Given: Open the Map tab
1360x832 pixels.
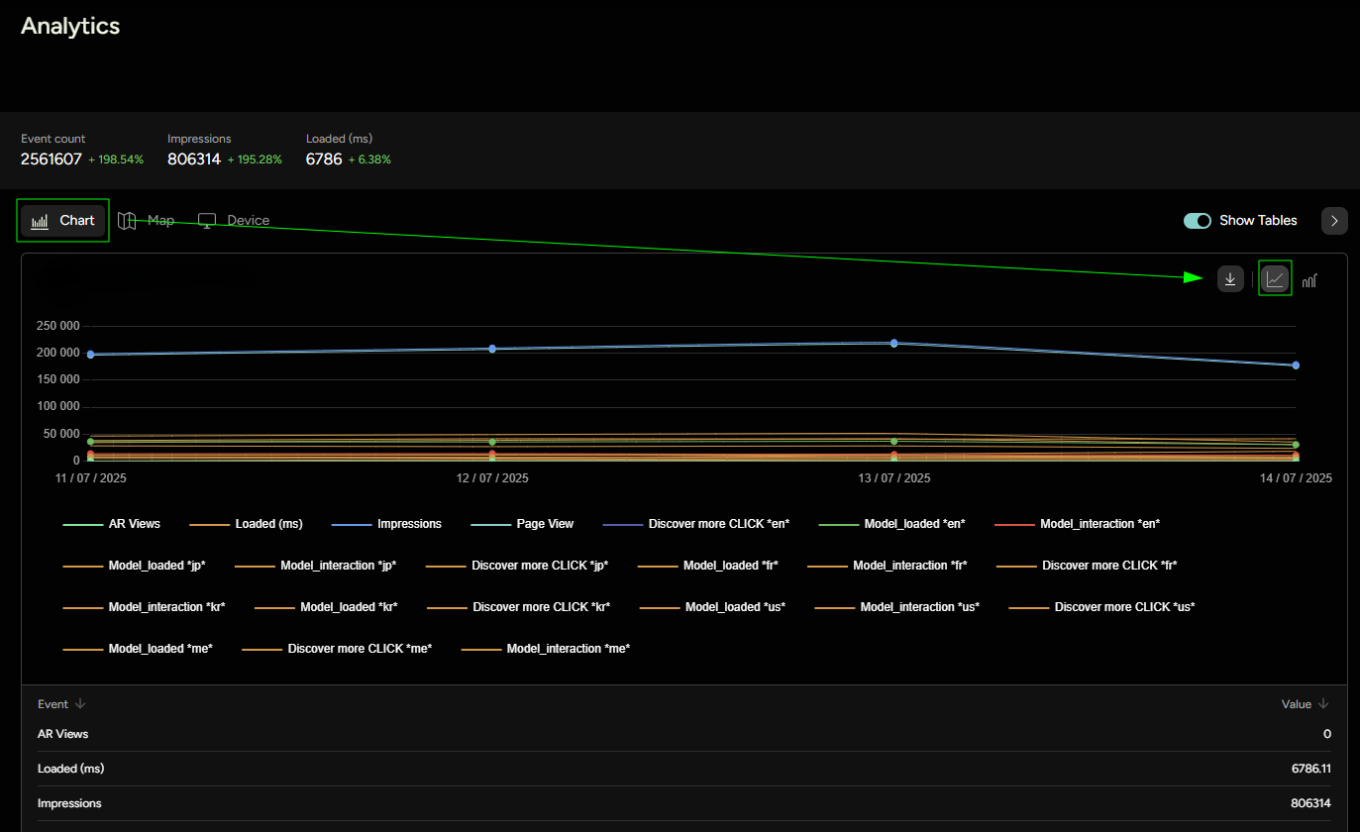Looking at the screenshot, I should click(159, 220).
